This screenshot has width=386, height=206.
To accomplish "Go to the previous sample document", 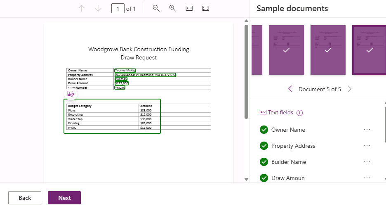I will pos(290,89).
